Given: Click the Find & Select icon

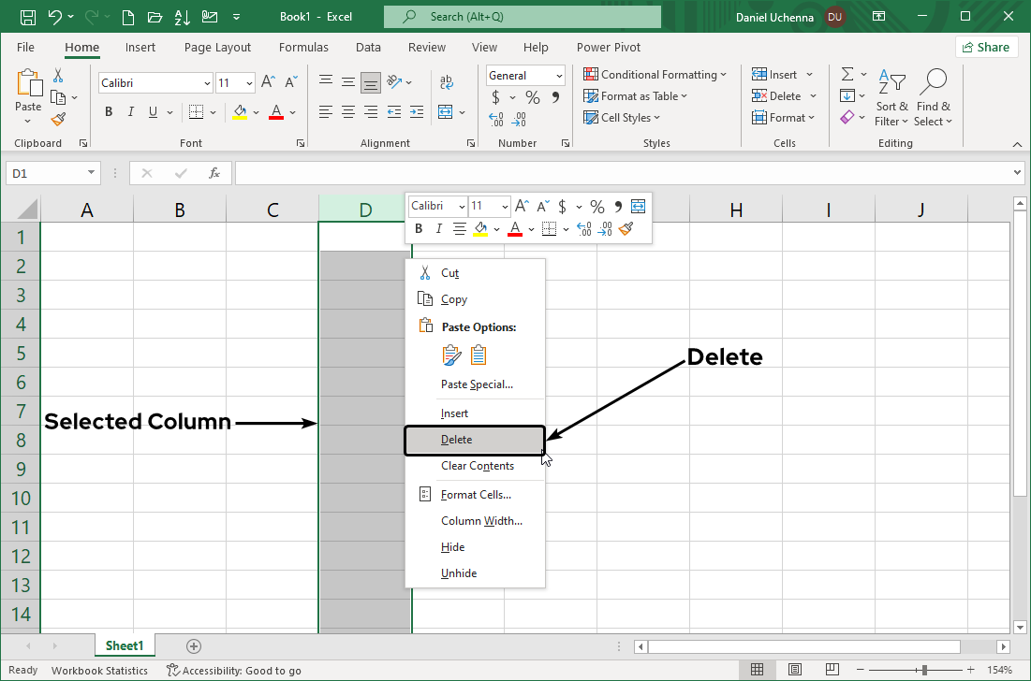Looking at the screenshot, I should 933,96.
